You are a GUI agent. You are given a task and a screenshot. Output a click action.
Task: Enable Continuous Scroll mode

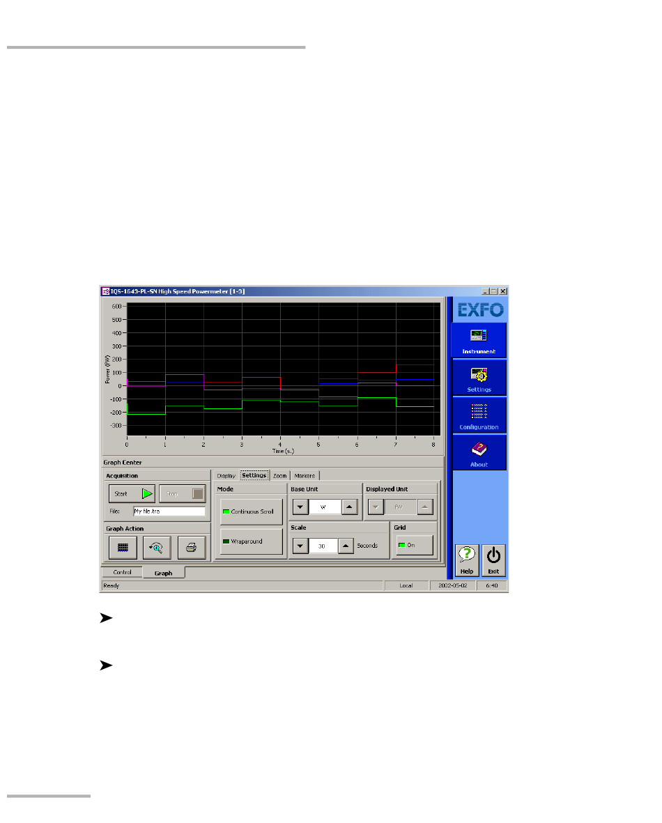(252, 512)
